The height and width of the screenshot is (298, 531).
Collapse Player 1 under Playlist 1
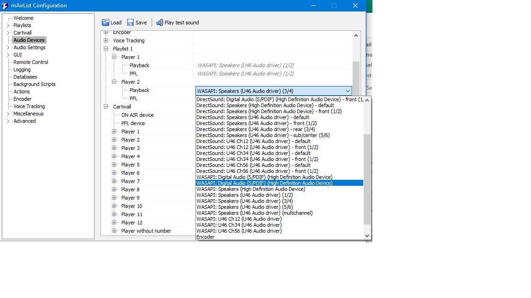(114, 57)
